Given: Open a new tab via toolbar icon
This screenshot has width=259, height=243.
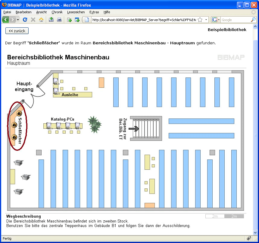Looking at the screenshot, I should point(69,20).
